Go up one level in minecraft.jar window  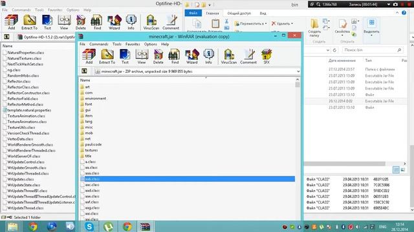point(84,71)
